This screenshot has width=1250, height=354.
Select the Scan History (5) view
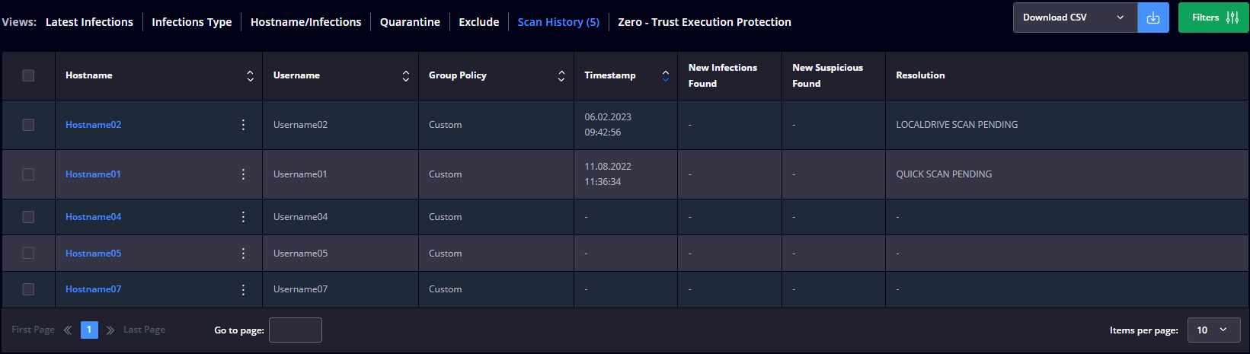[558, 22]
